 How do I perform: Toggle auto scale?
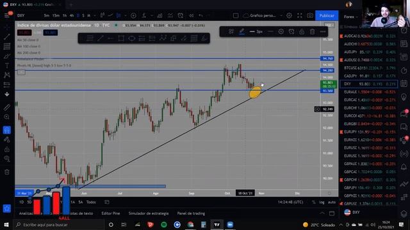(332, 202)
